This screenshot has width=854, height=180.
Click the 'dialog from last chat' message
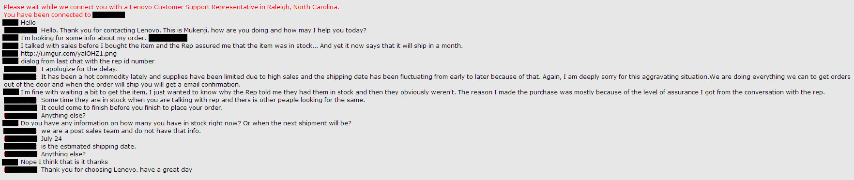tap(88, 61)
